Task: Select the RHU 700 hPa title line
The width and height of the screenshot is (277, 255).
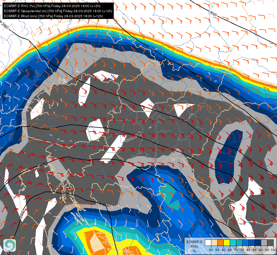Action: point(52,6)
